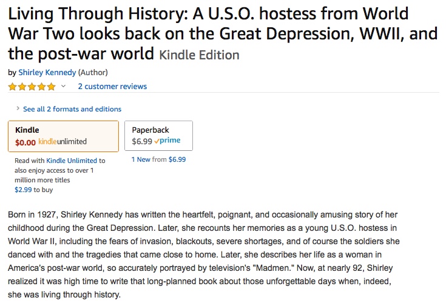Click the $2.99 to buy price
The width and height of the screenshot is (446, 306).
[23, 190]
